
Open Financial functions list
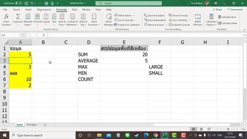coord(37,20)
